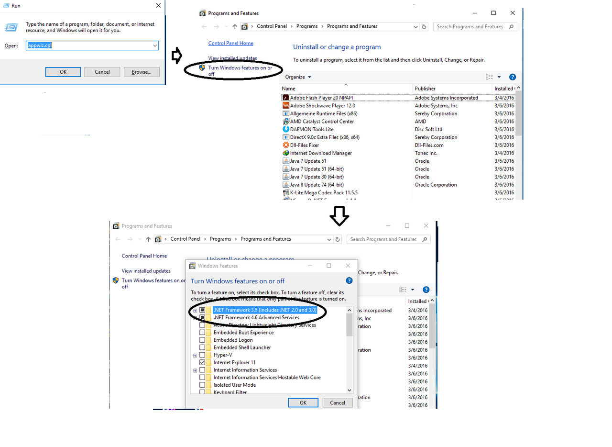612x447 pixels.
Task: Enable Embedded Shell Launcher checkbox
Action: [202, 347]
